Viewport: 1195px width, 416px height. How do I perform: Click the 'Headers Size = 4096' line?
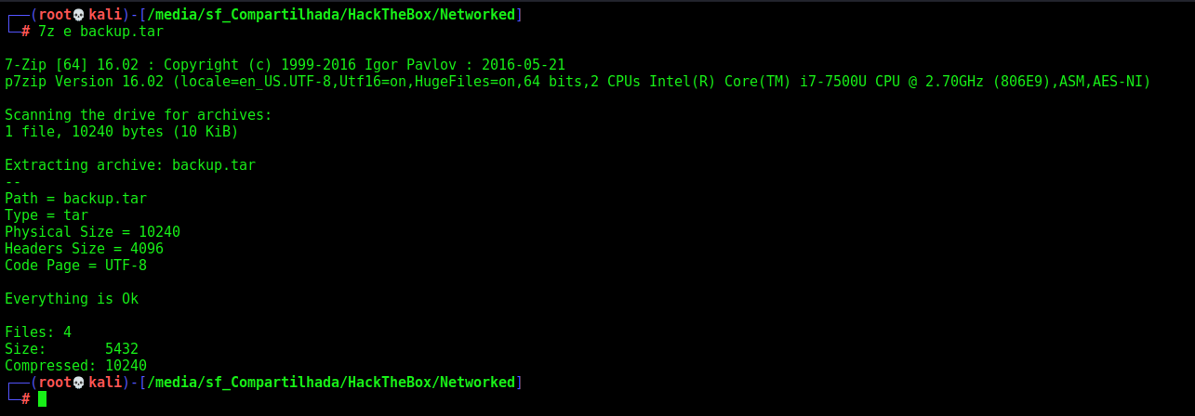point(84,249)
